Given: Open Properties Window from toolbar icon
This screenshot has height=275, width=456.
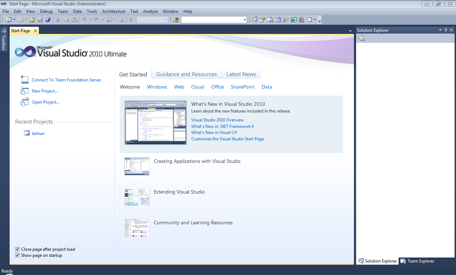Looking at the screenshot, I should pyautogui.click(x=262, y=20).
